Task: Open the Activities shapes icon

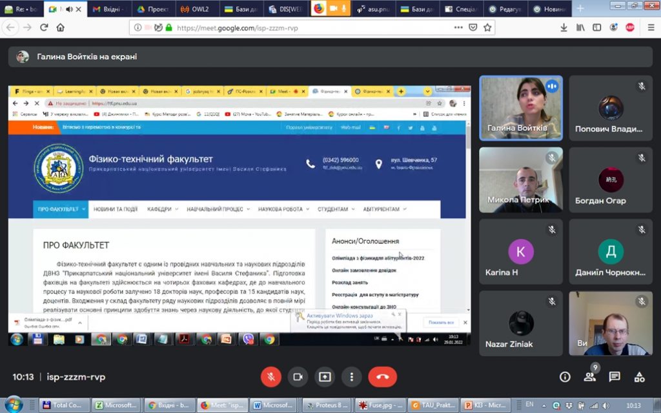Action: click(x=639, y=377)
